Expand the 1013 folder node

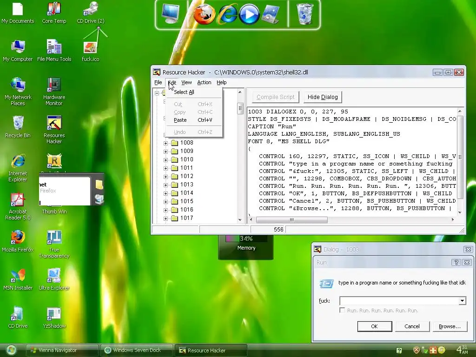pos(165,185)
